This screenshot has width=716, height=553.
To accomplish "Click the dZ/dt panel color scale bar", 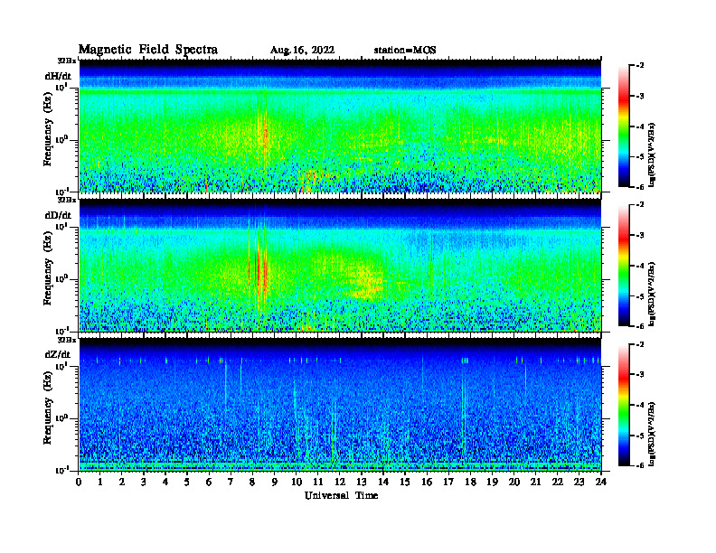I will (624, 405).
